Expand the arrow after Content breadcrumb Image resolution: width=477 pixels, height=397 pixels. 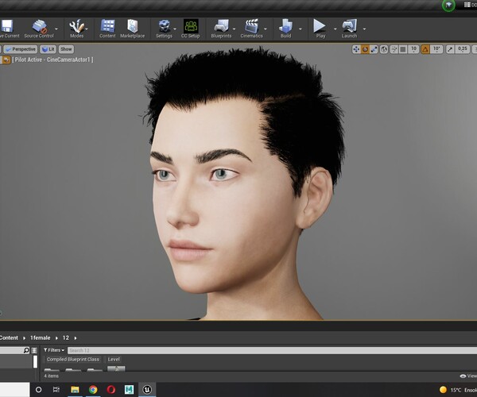(x=25, y=338)
